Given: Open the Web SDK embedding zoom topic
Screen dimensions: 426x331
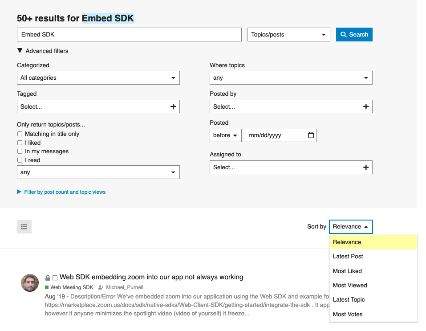Looking at the screenshot, I should click(151, 277).
